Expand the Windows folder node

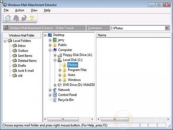click(60, 80)
